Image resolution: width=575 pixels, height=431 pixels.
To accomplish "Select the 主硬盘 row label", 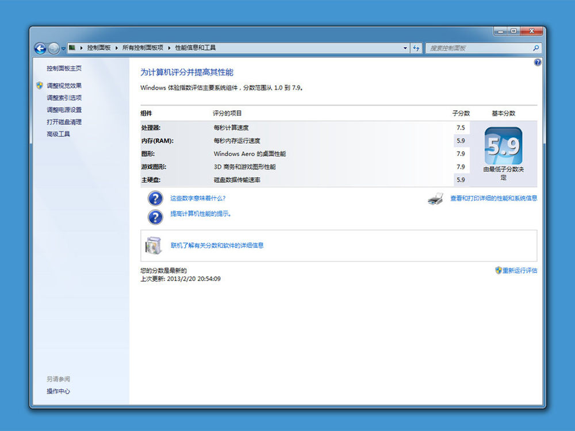I will 151,180.
